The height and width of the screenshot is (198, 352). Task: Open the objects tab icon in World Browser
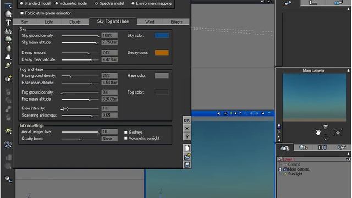[285, 148]
